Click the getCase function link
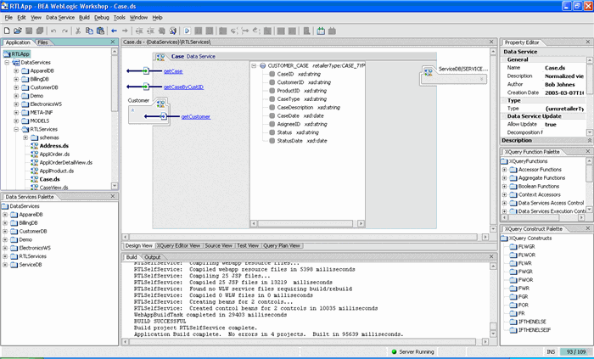This screenshot has width=594, height=359. [173, 71]
